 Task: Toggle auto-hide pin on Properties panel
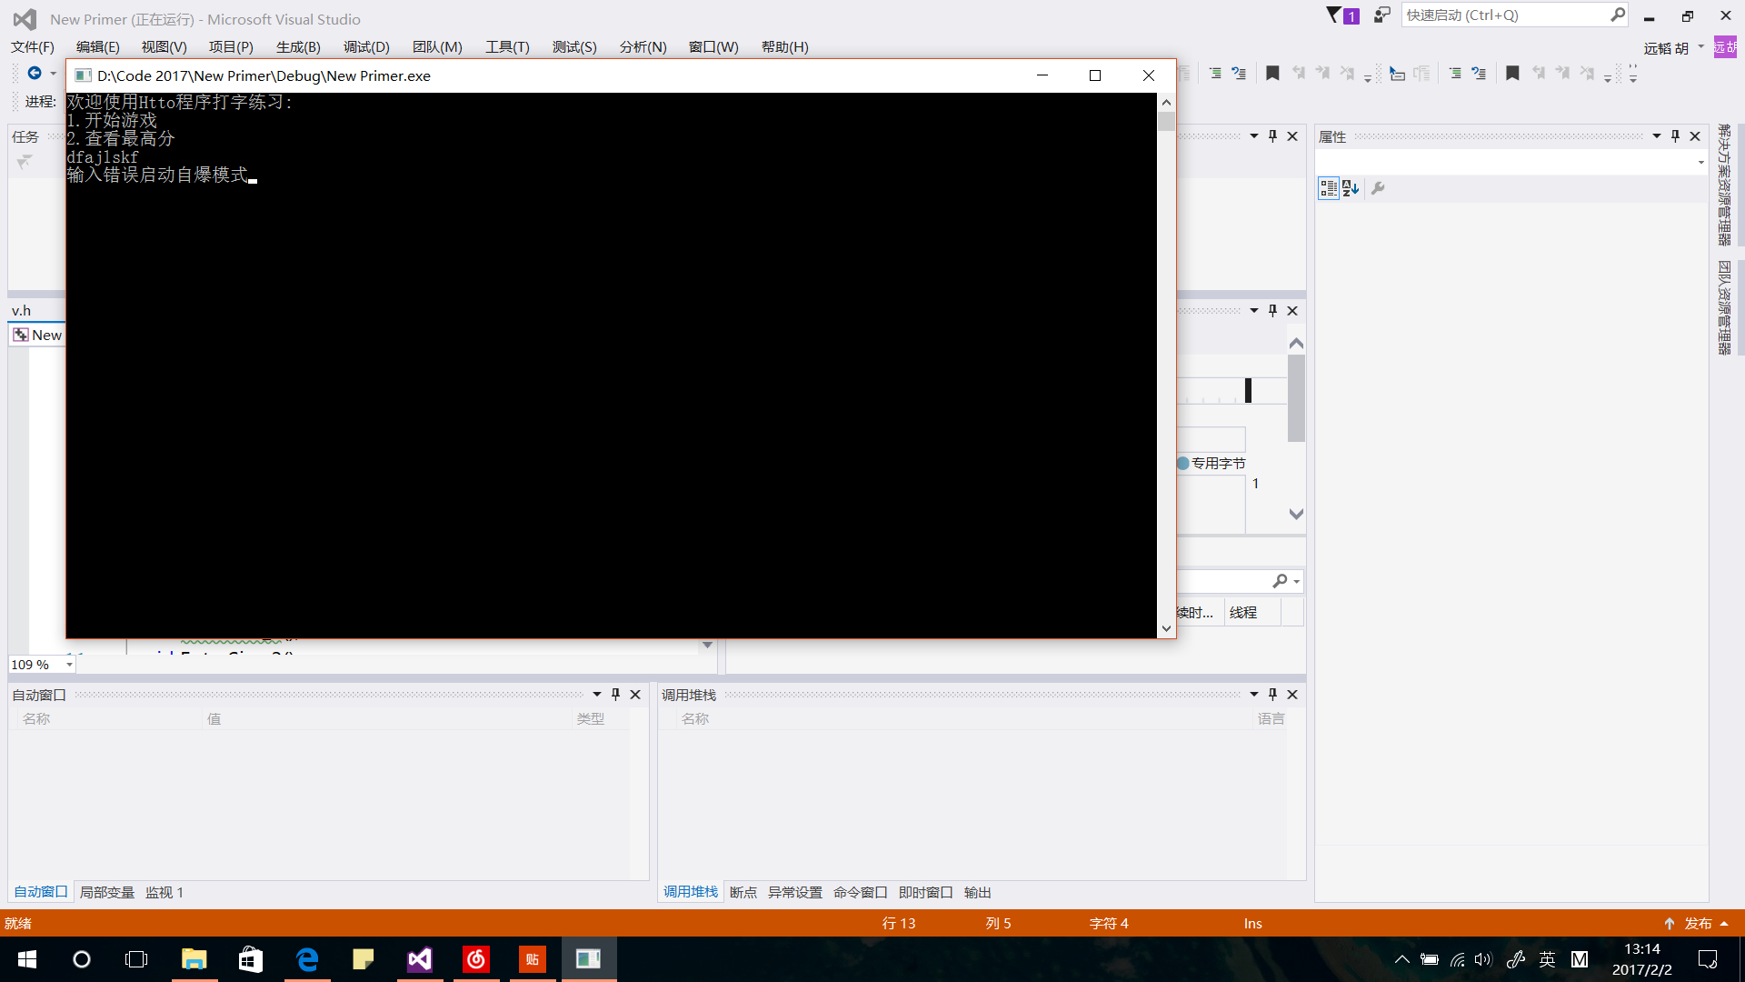pyautogui.click(x=1675, y=136)
